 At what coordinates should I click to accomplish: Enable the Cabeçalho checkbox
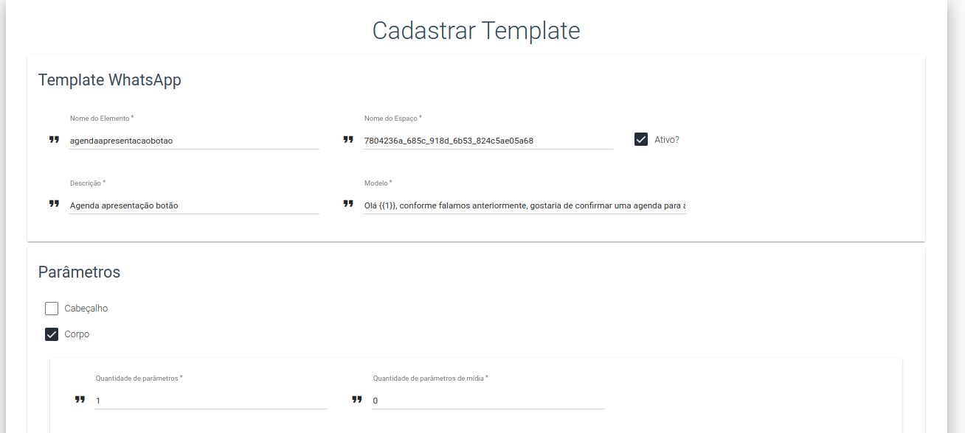click(x=52, y=309)
